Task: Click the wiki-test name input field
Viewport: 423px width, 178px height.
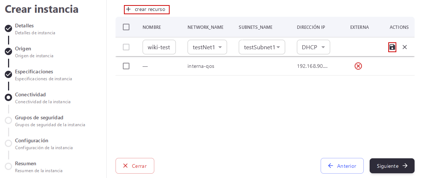Action: pyautogui.click(x=159, y=47)
